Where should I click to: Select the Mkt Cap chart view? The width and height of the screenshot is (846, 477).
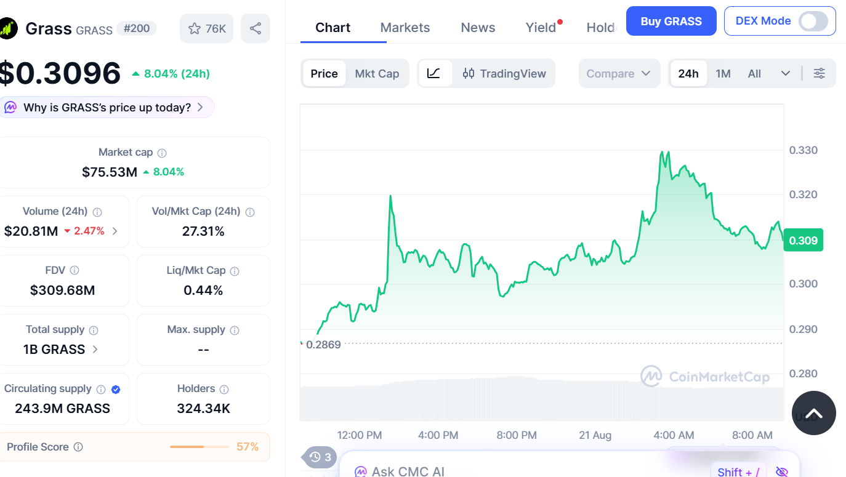[377, 73]
